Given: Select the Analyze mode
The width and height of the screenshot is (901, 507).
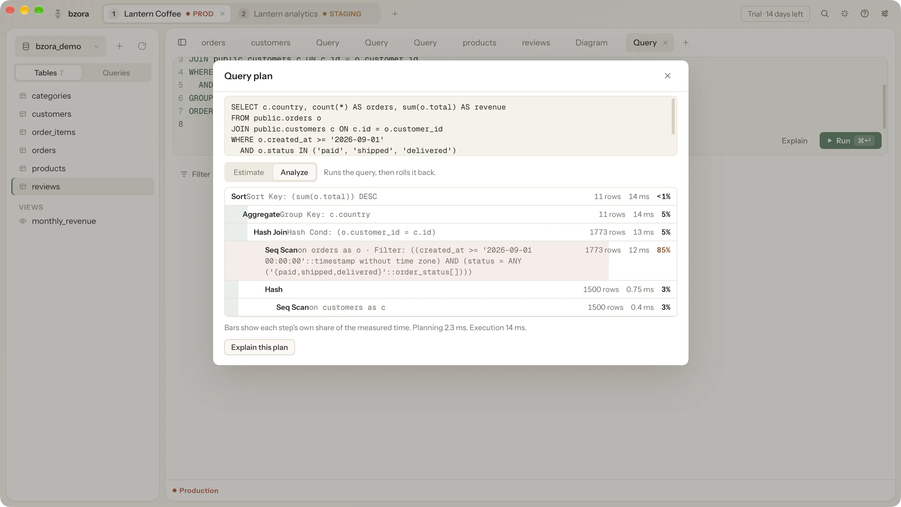Looking at the screenshot, I should 294,172.
